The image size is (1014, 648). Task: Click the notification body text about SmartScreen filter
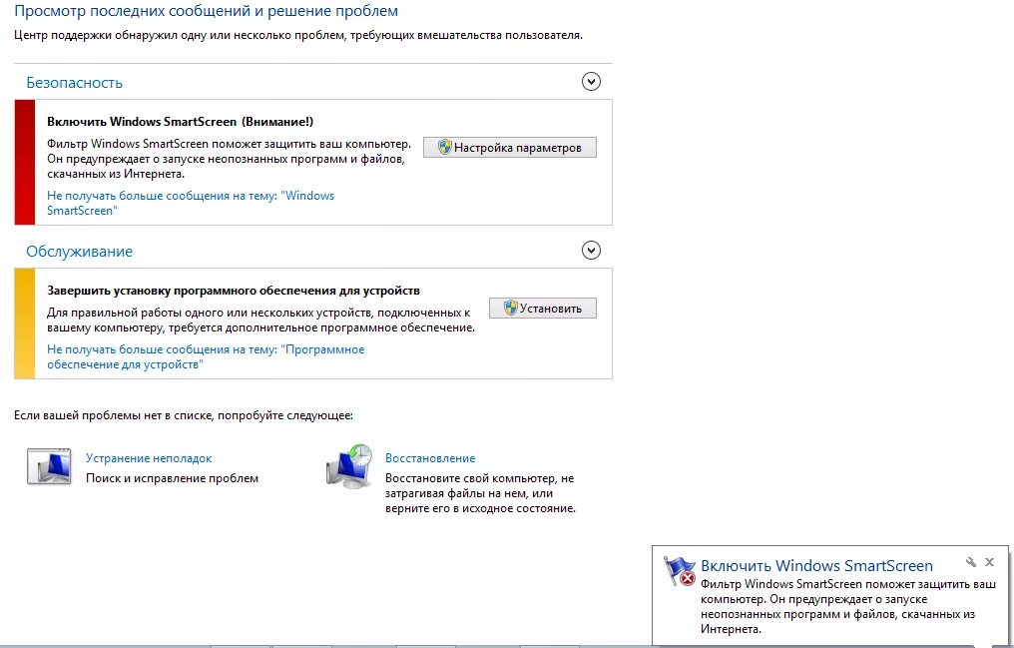coord(847,607)
